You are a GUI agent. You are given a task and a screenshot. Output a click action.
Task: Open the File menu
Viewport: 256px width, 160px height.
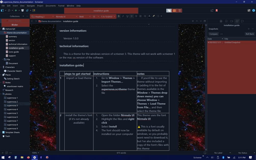coord(3,6)
